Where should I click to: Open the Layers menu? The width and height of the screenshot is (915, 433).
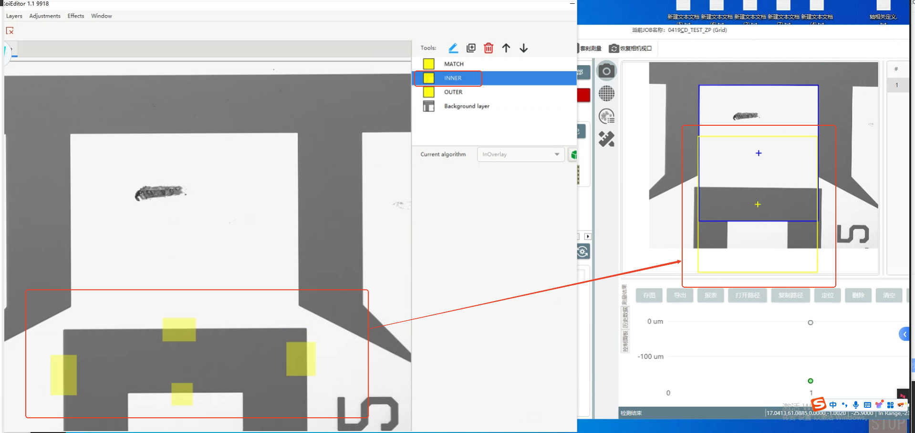[x=14, y=16]
